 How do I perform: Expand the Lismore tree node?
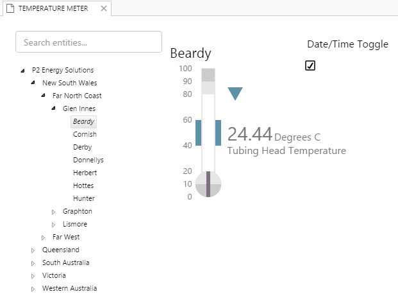pyautogui.click(x=54, y=225)
